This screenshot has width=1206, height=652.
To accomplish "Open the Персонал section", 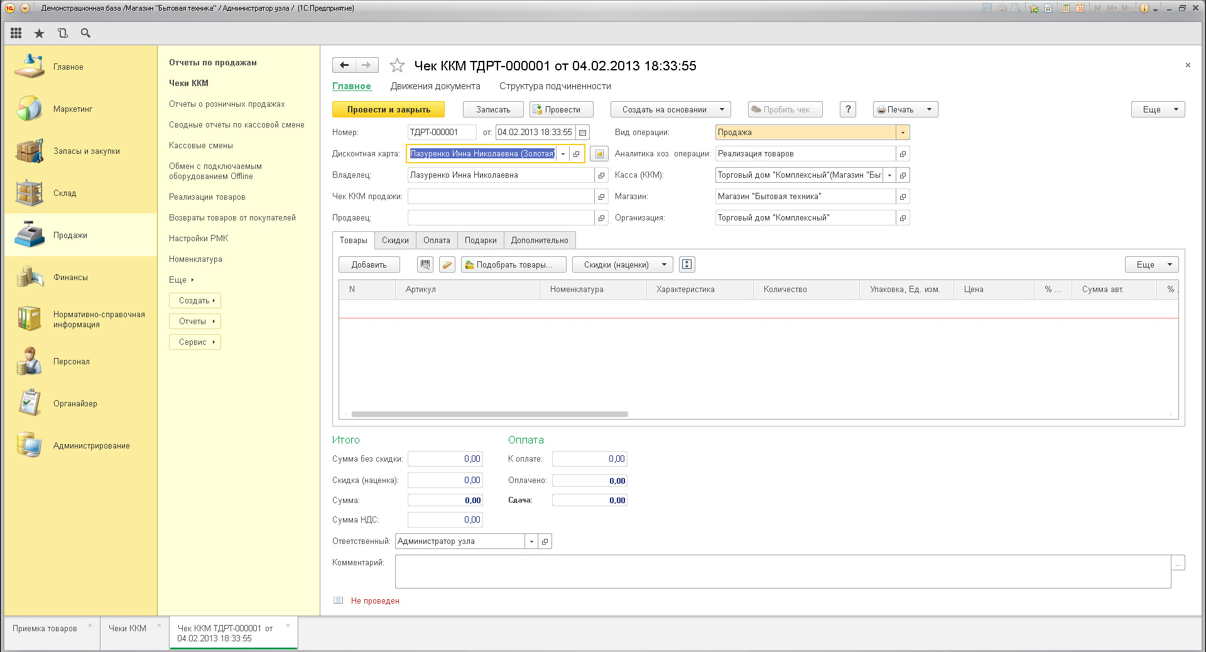I will 80,361.
